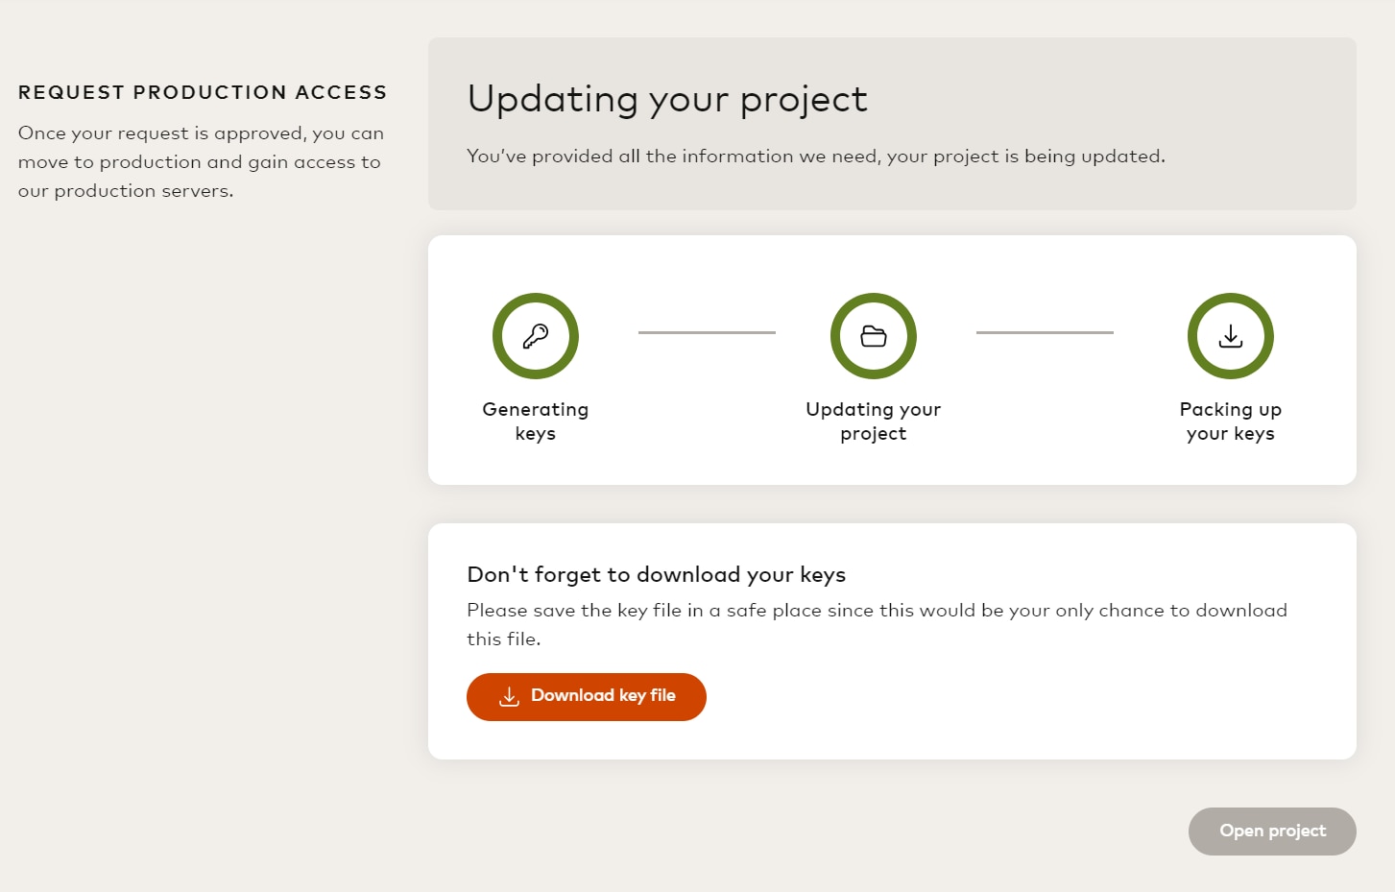Select the Generating keys step label

point(536,422)
